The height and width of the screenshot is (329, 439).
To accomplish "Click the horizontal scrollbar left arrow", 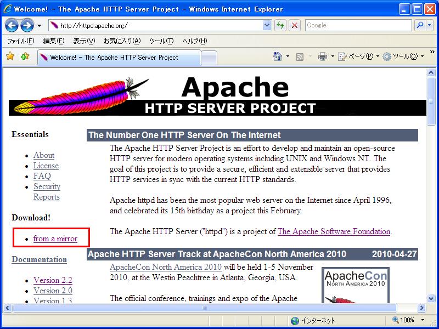I will [x=7, y=308].
